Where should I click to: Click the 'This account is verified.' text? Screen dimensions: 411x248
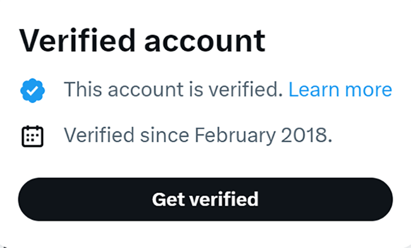click(x=173, y=90)
